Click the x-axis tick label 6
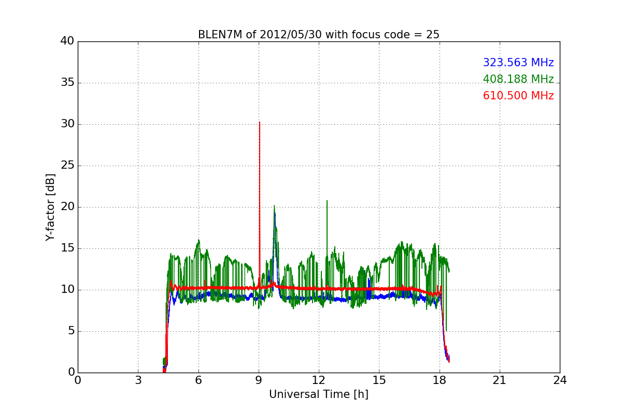The height and width of the screenshot is (414, 622). click(198, 380)
